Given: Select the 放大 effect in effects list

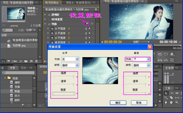Looking at the screenshot, I should pos(17,96).
